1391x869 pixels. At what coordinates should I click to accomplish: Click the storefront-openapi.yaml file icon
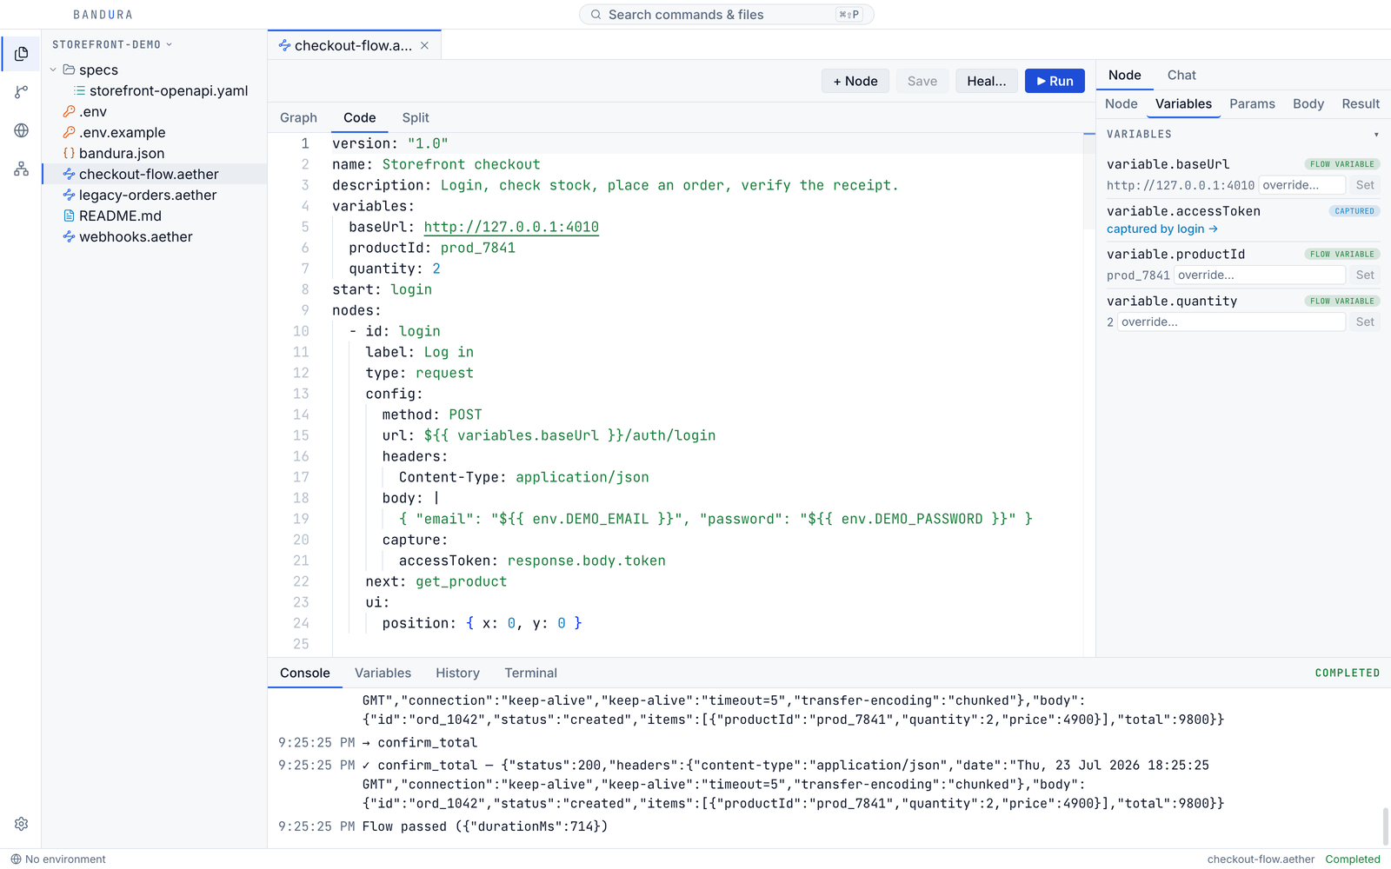(x=80, y=90)
